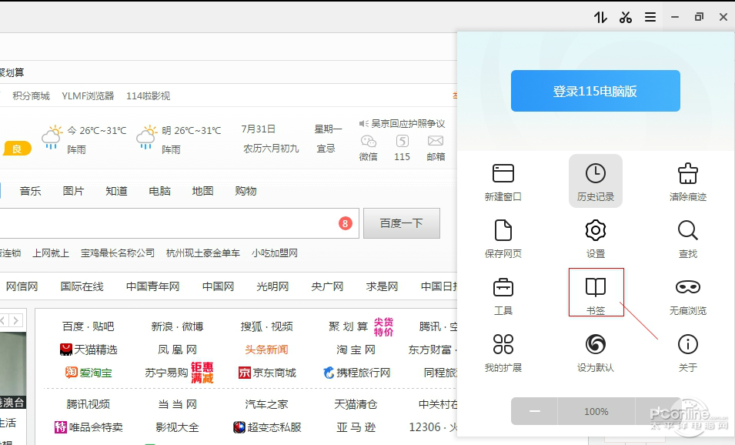Viewport: 735px width, 445px height.
Task: Click the speaker news icon beside 吴京回应护照争议
Action: [364, 123]
